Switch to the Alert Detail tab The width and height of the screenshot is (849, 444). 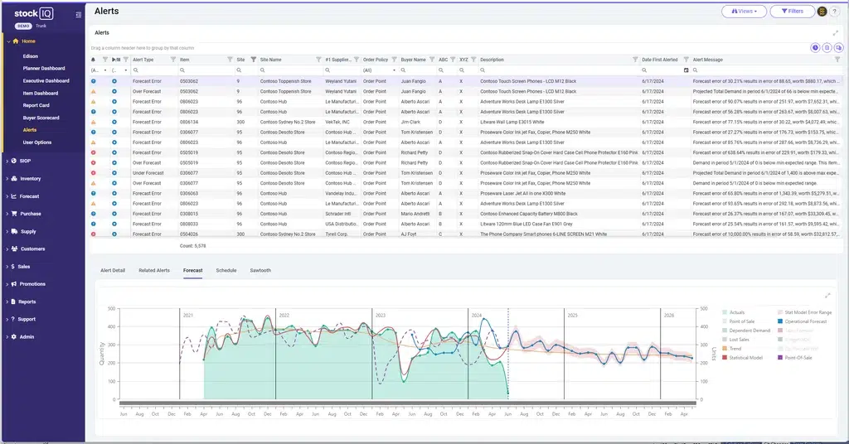click(x=113, y=270)
